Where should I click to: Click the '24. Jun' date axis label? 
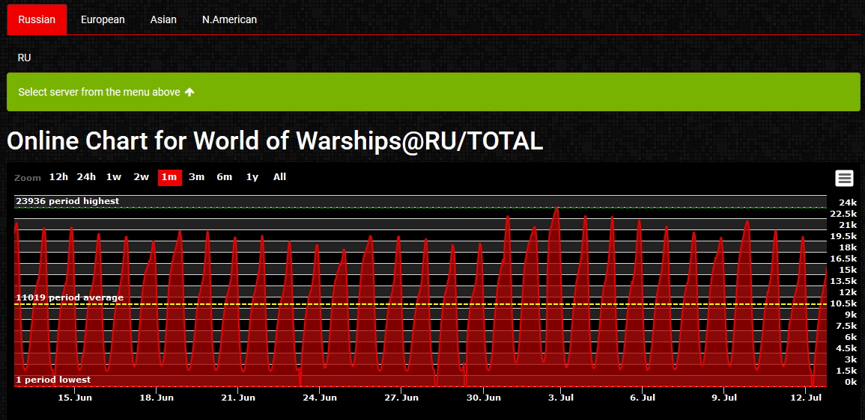[x=319, y=398]
